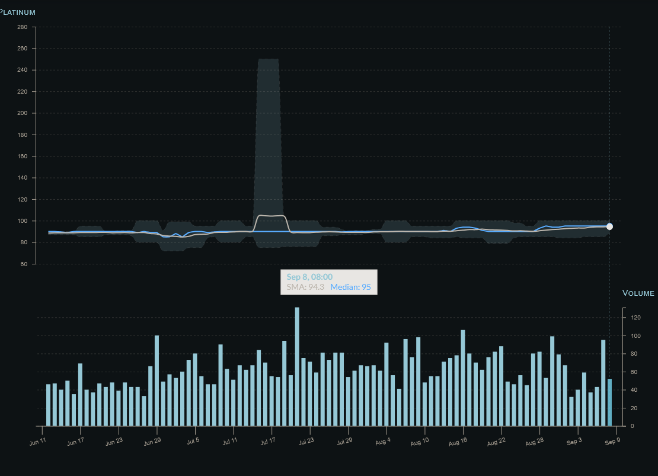658x476 pixels.
Task: Click the 'Aug 28' date label
Action: point(535,442)
